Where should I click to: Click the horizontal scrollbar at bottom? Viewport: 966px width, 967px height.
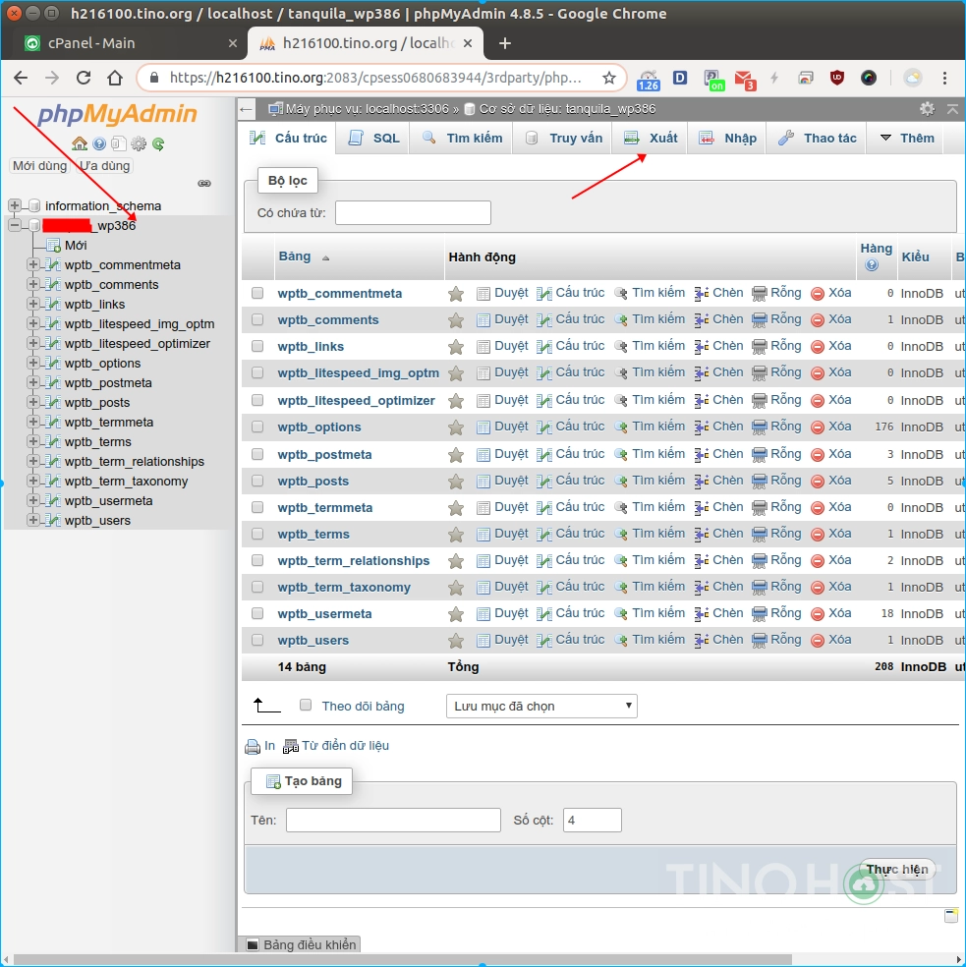[402, 959]
